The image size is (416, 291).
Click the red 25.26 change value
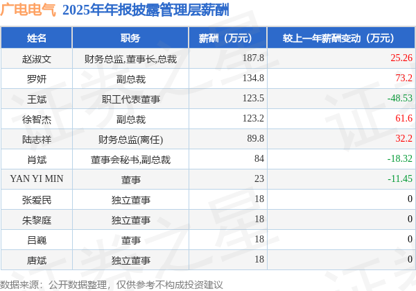[401, 58]
